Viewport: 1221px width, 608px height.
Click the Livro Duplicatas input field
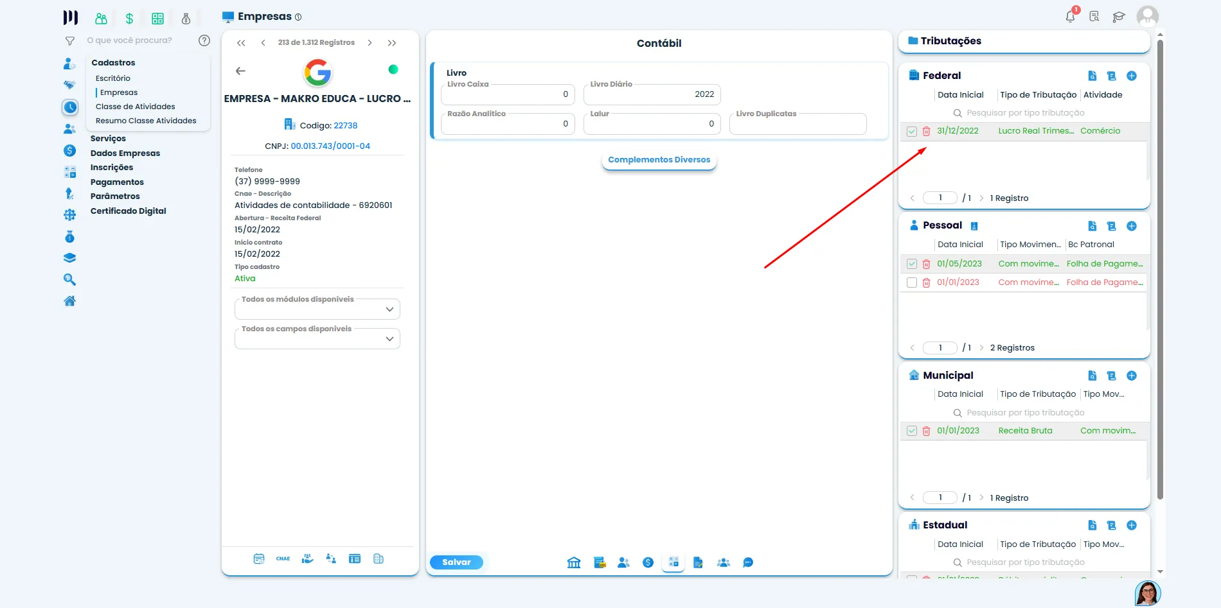[x=798, y=124]
